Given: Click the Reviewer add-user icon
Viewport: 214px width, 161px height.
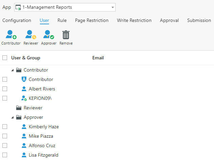Looking at the screenshot, I should tap(31, 35).
